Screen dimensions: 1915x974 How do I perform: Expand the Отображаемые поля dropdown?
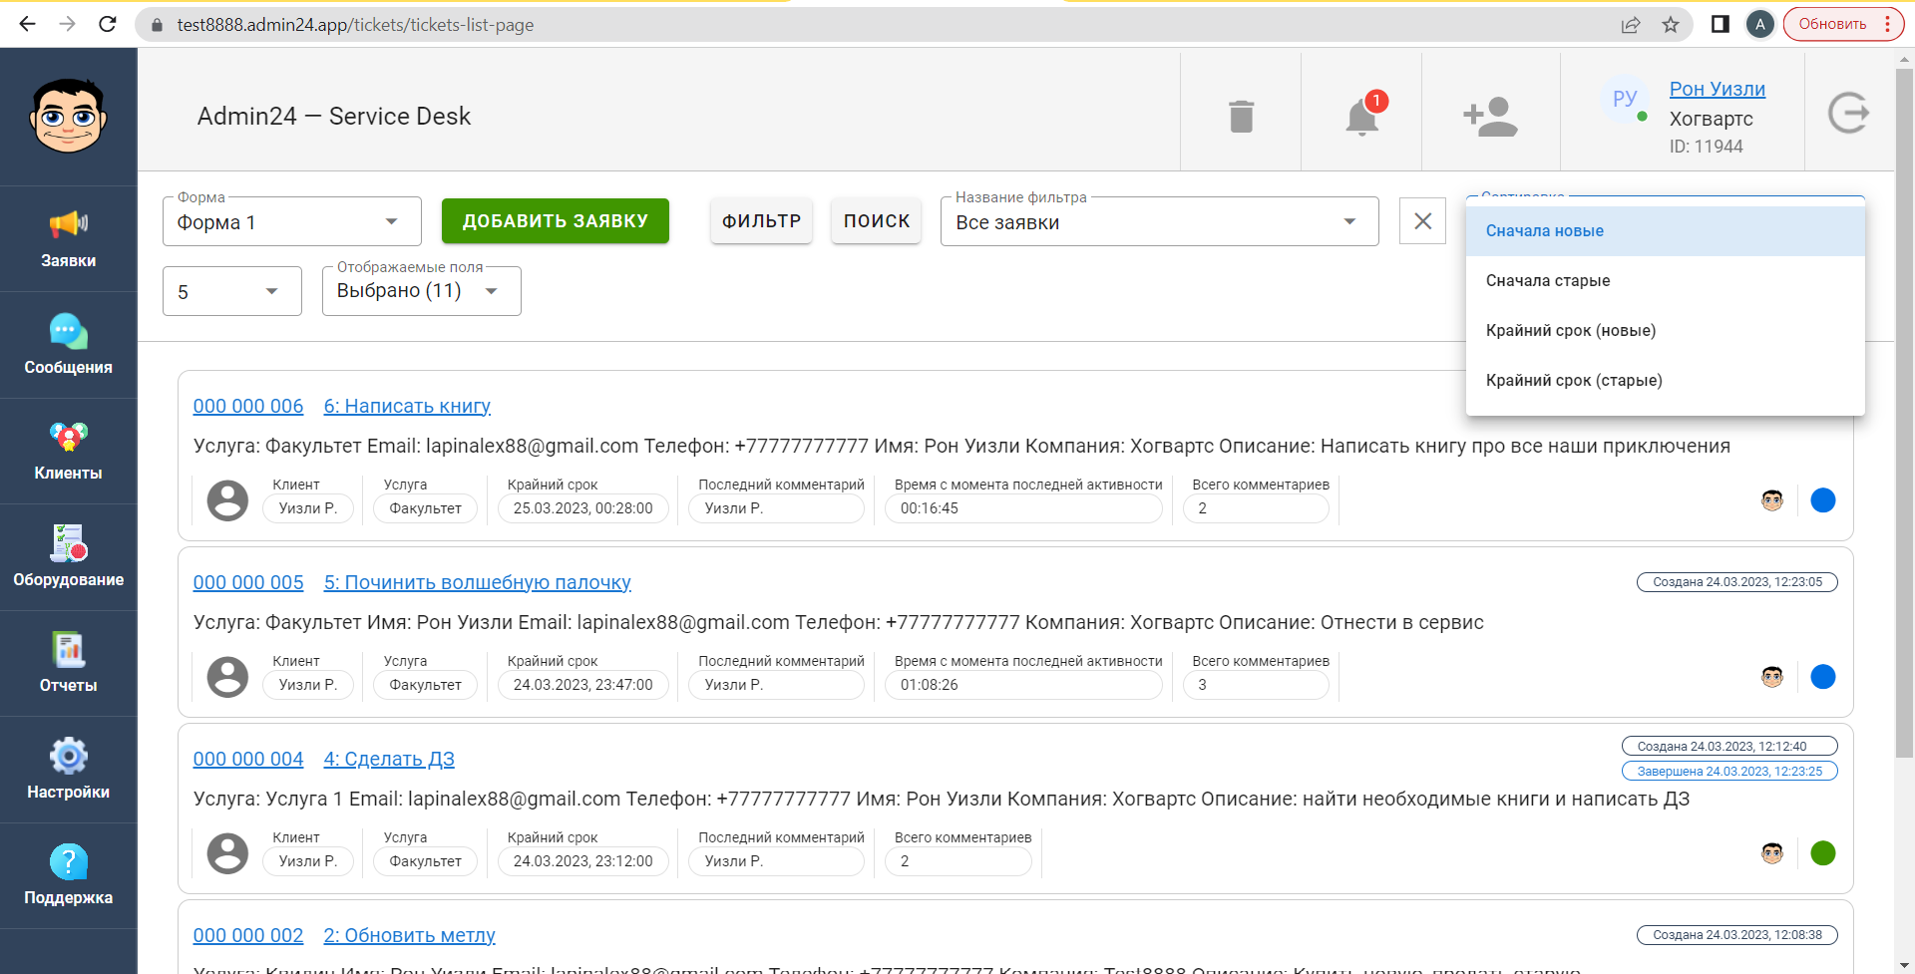(x=420, y=290)
